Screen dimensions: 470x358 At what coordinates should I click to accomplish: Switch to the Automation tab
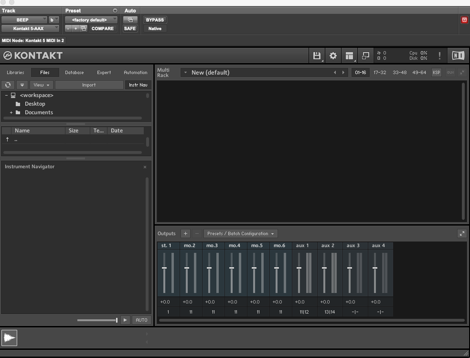[x=136, y=73]
